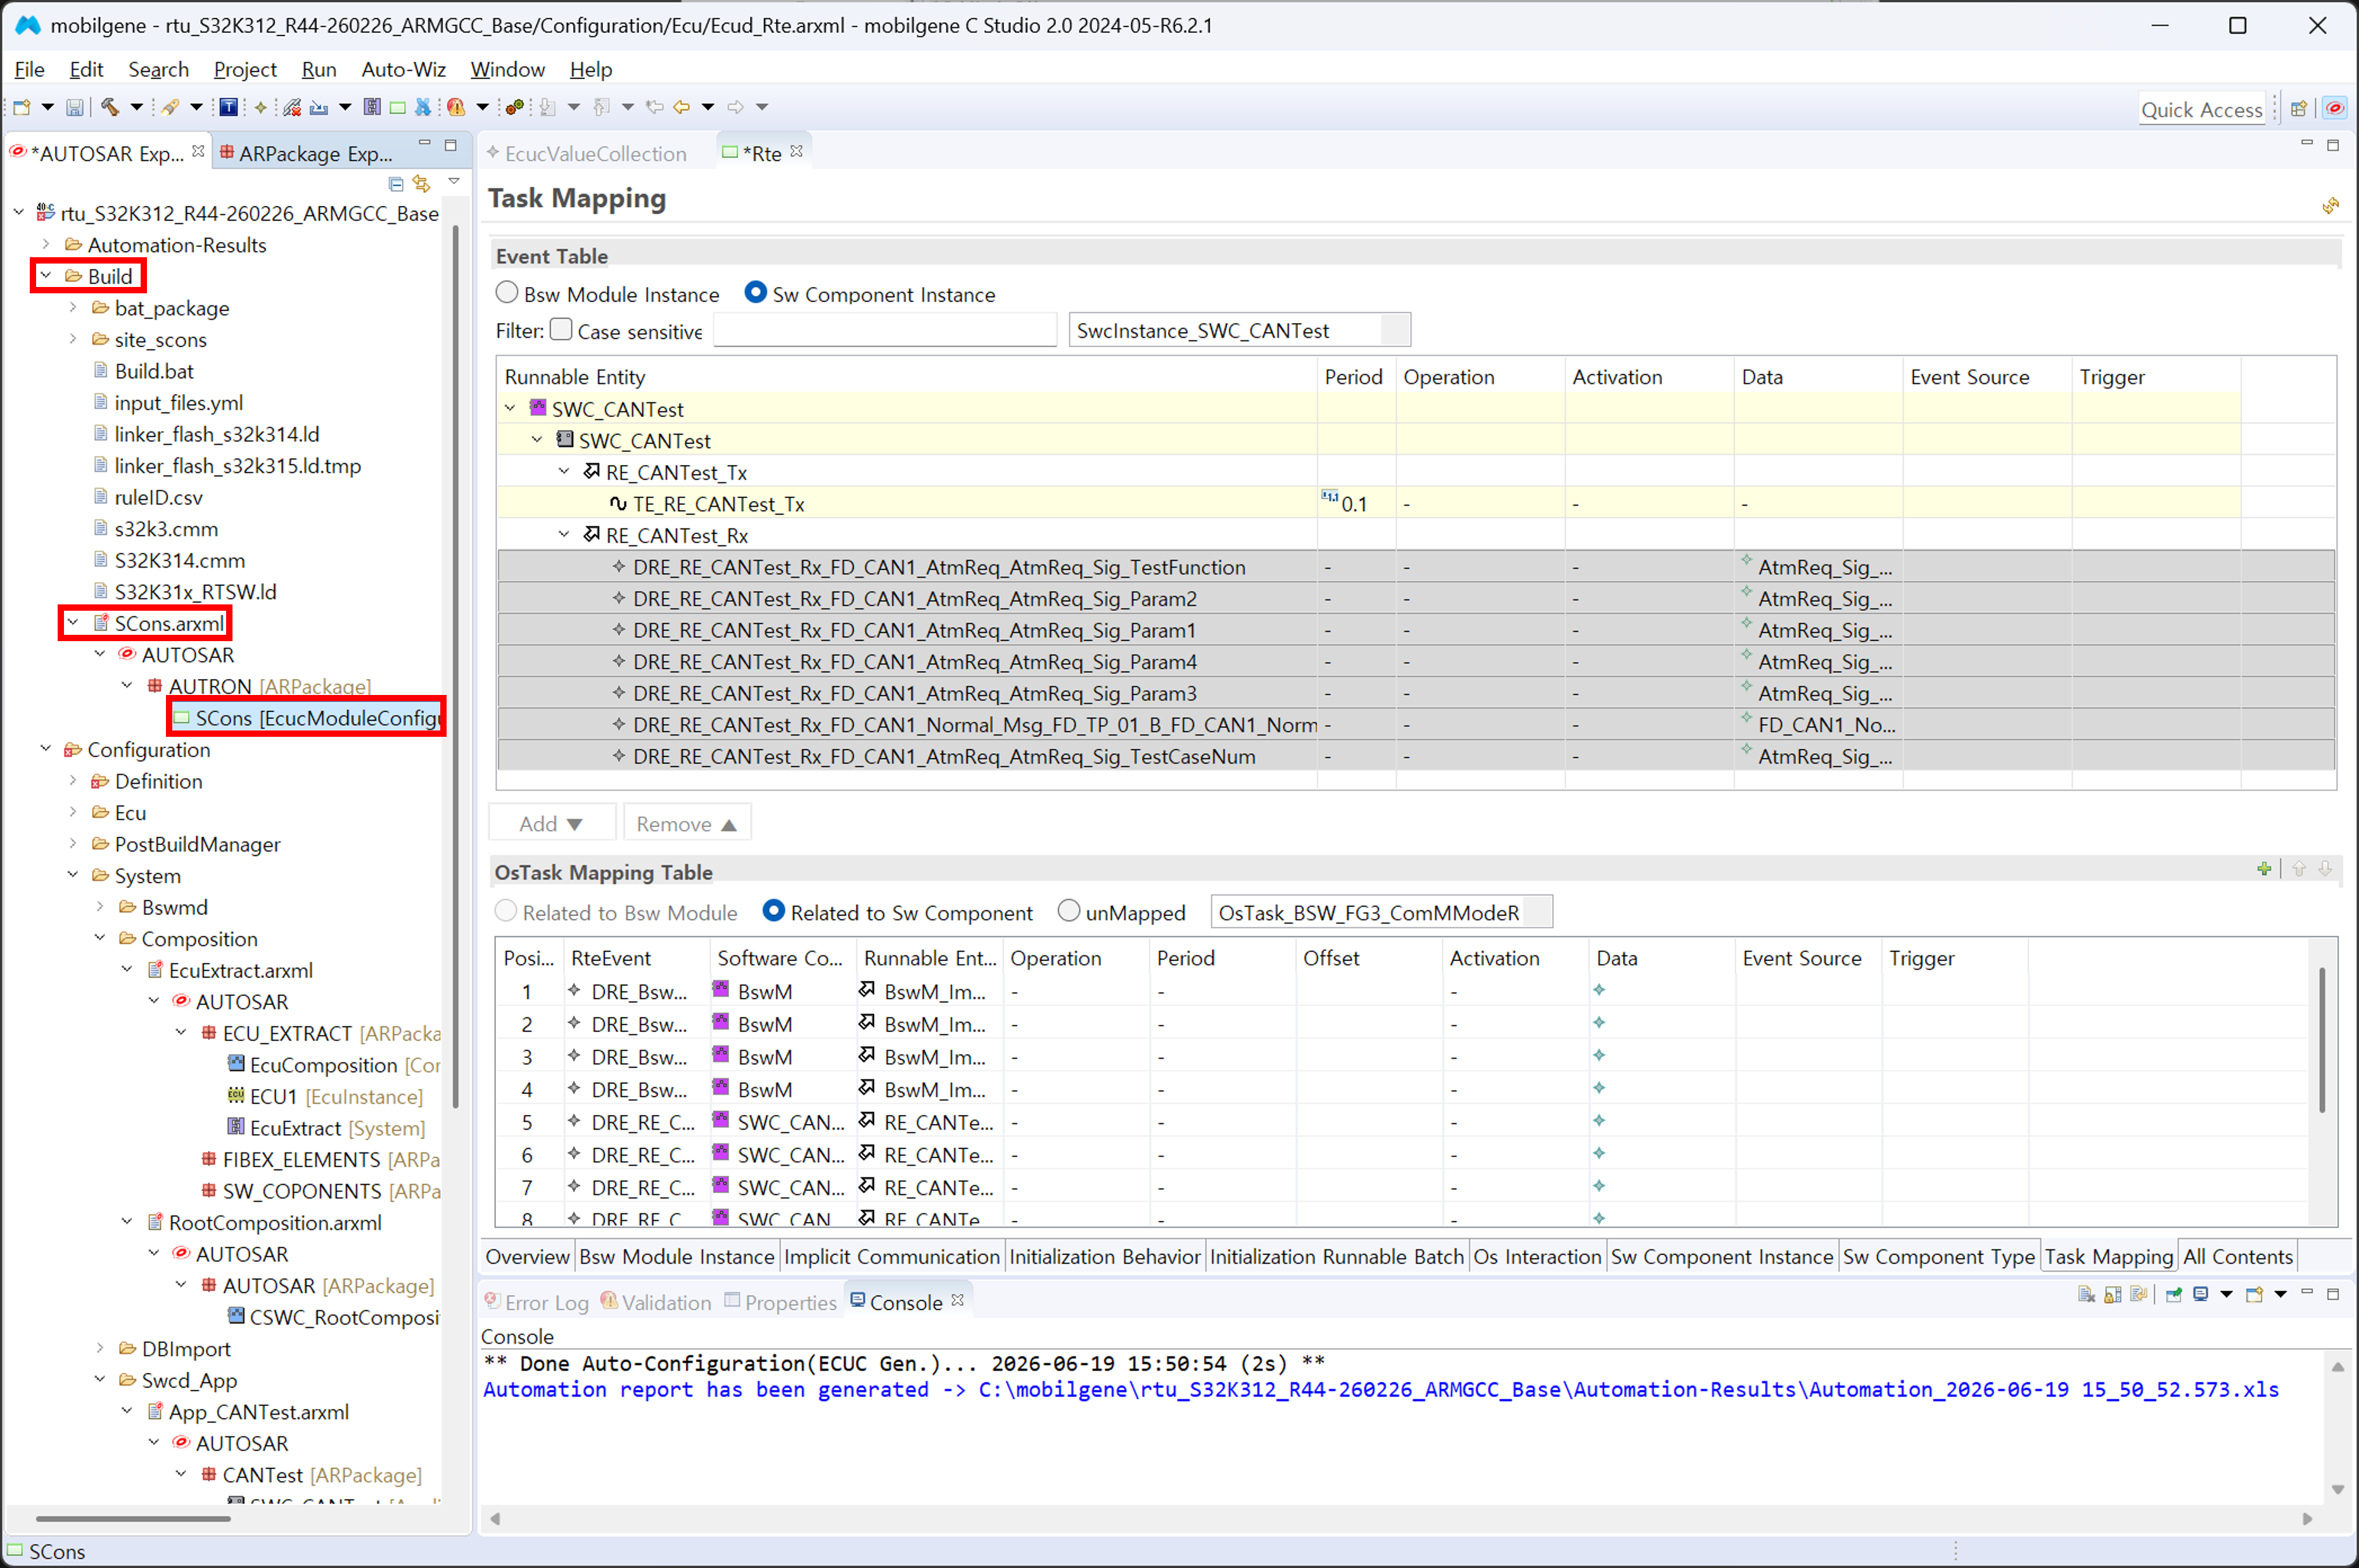The height and width of the screenshot is (1568, 2359).
Task: Toggle Console scroll lock icon
Action: click(2112, 1295)
